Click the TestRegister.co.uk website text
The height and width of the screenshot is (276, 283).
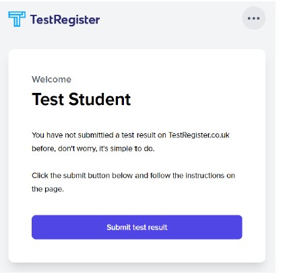pyautogui.click(x=199, y=135)
